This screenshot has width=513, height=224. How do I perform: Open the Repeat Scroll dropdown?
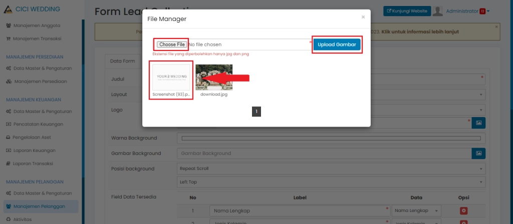pos(331,168)
